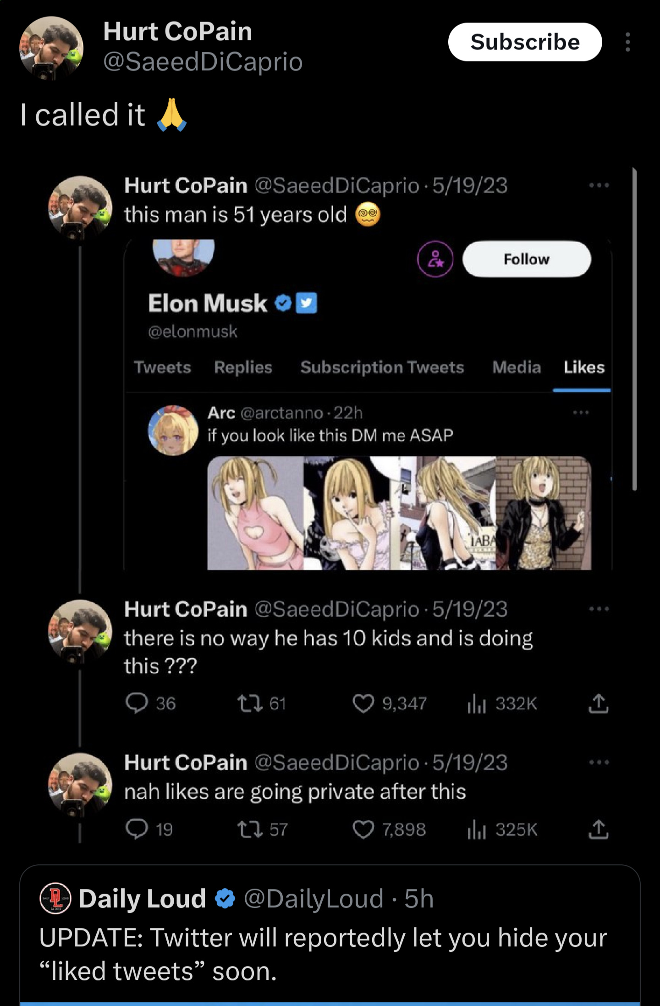The image size is (660, 1006).
Task: Click the Subscribe button
Action: point(525,42)
